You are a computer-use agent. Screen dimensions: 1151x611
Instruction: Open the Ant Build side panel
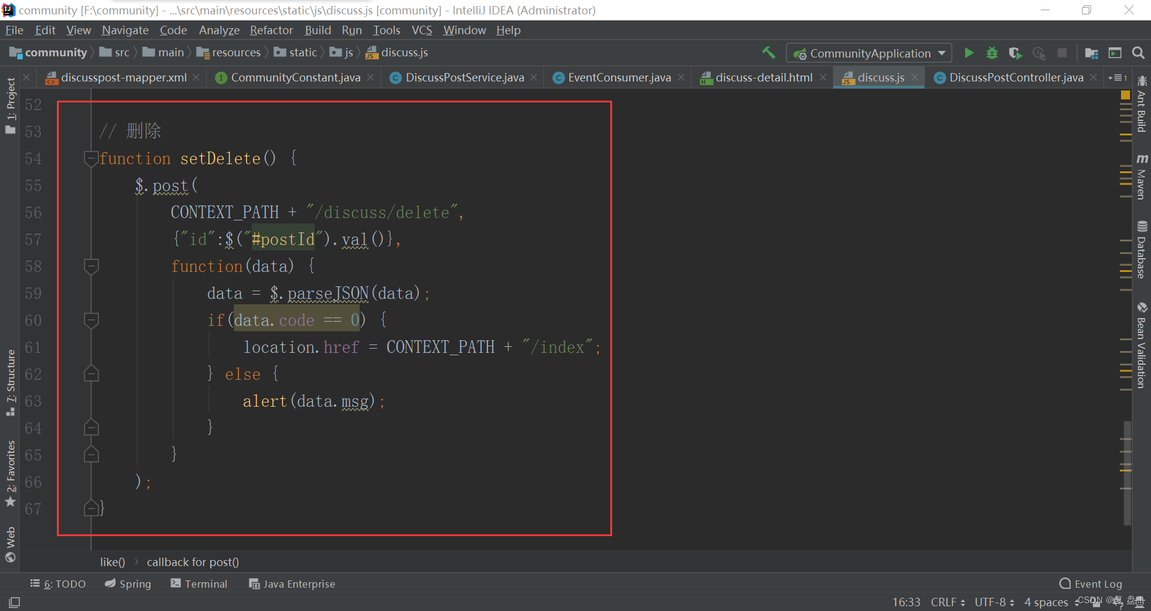1141,104
